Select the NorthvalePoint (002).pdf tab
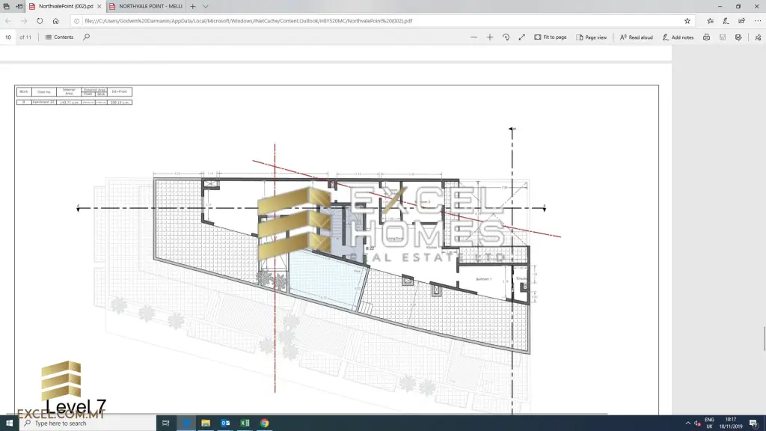The height and width of the screenshot is (431, 766). (x=64, y=6)
